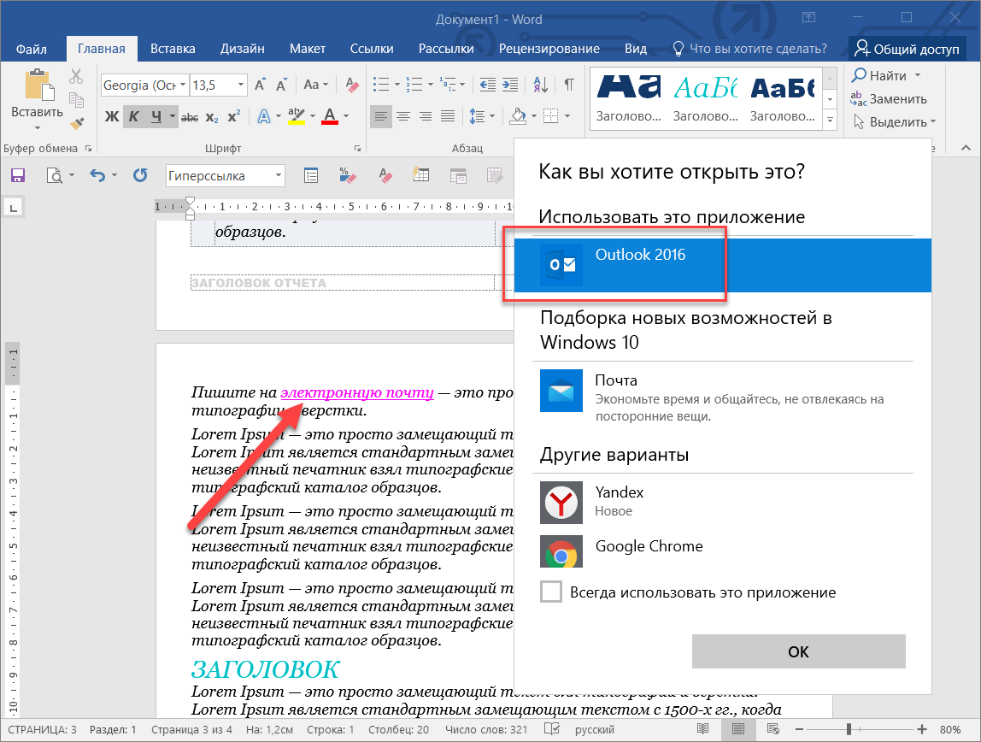The image size is (981, 742).
Task: Expand the Выделить dropdown
Action: [x=933, y=122]
